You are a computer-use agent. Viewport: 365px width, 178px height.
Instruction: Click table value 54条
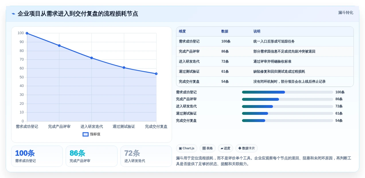(x=225, y=82)
